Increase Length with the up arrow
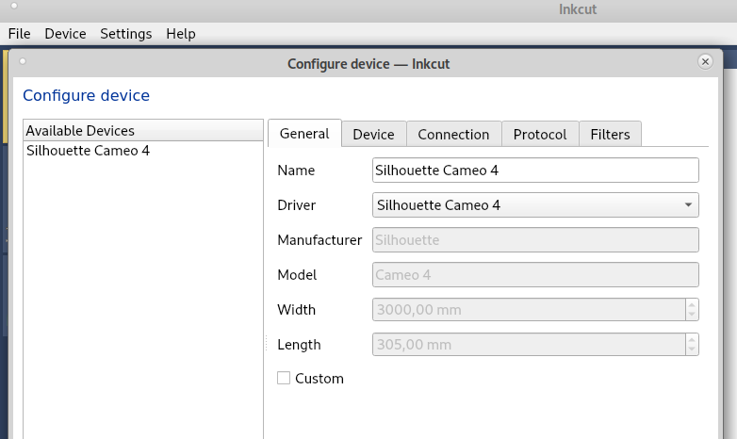This screenshot has height=439, width=737. tap(692, 339)
